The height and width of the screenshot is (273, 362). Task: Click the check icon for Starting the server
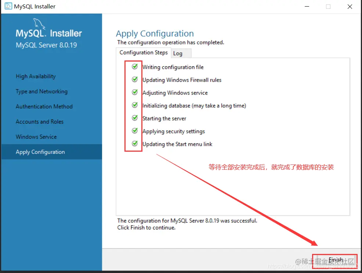(135, 118)
